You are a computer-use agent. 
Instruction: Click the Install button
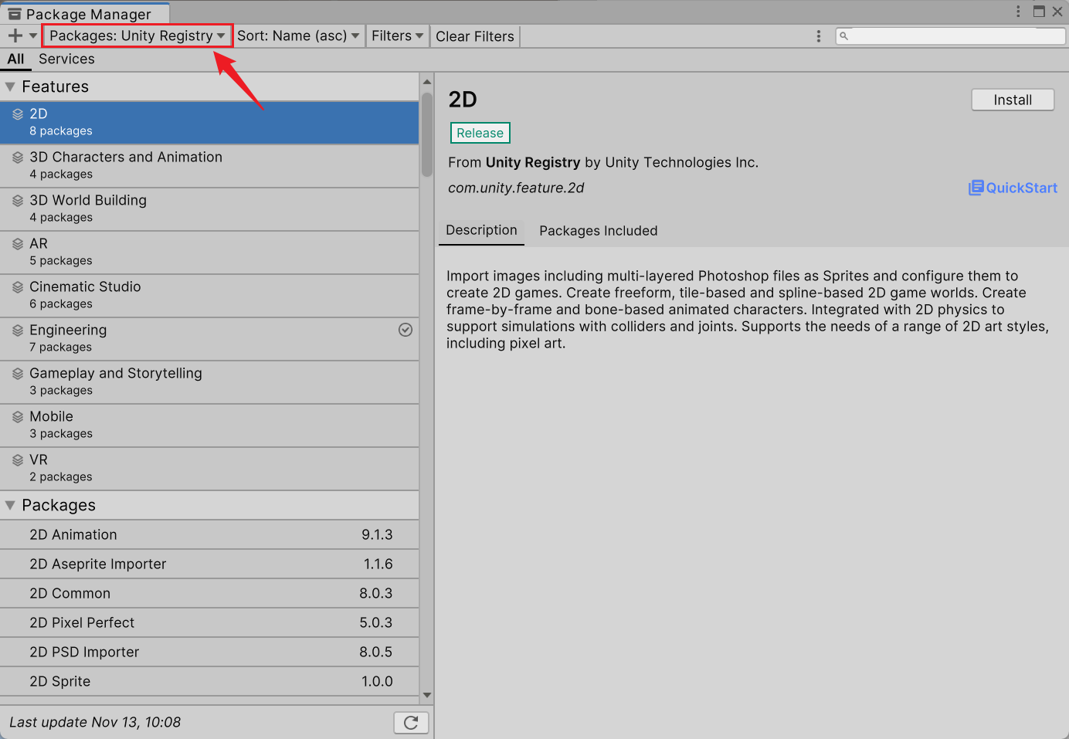pyautogui.click(x=1013, y=100)
